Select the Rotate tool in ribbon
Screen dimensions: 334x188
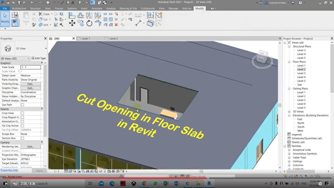tap(89, 23)
